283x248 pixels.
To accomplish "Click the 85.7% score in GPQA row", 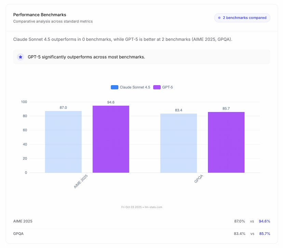I will [264, 234].
